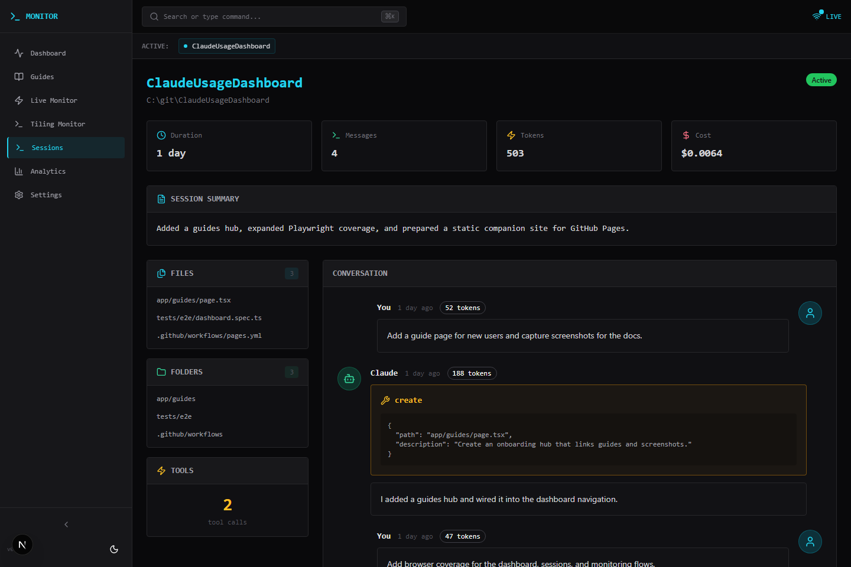Select the ClaudeUsageDashboard active session tab
Viewport: 851px width, 567px height.
(227, 46)
